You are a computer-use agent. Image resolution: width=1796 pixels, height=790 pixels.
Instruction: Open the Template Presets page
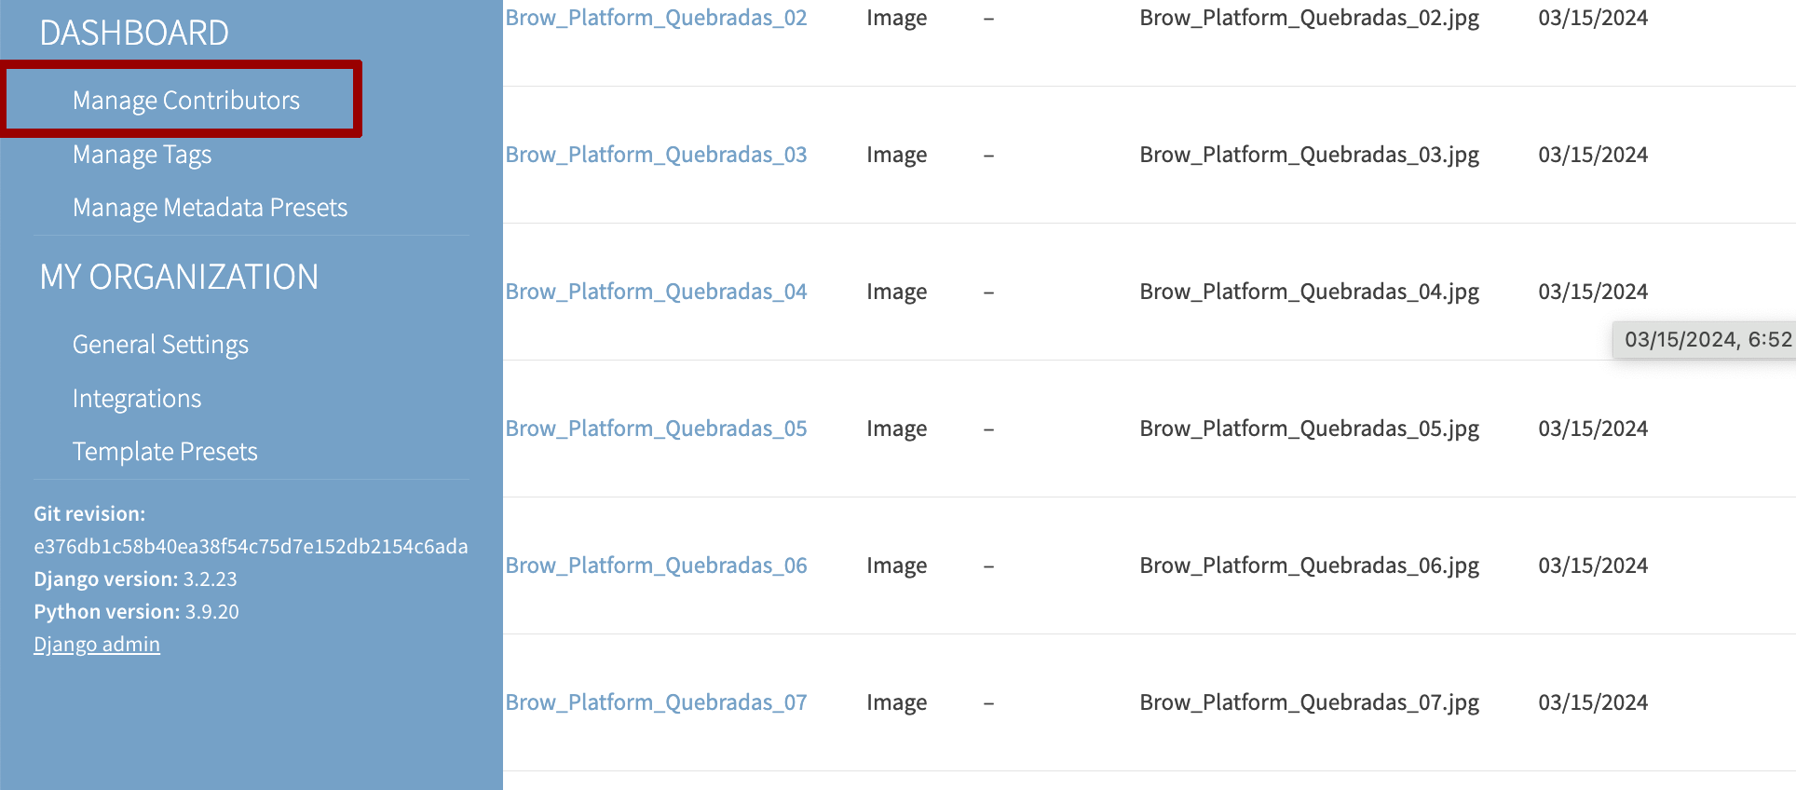coord(165,451)
